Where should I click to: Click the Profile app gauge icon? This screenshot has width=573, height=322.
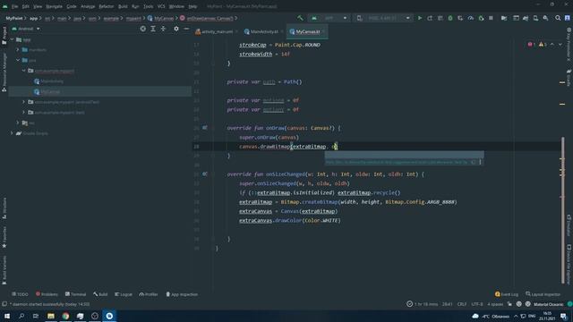coord(471,18)
